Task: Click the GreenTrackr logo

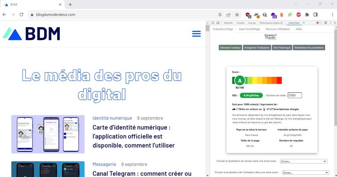Action: coord(270,37)
